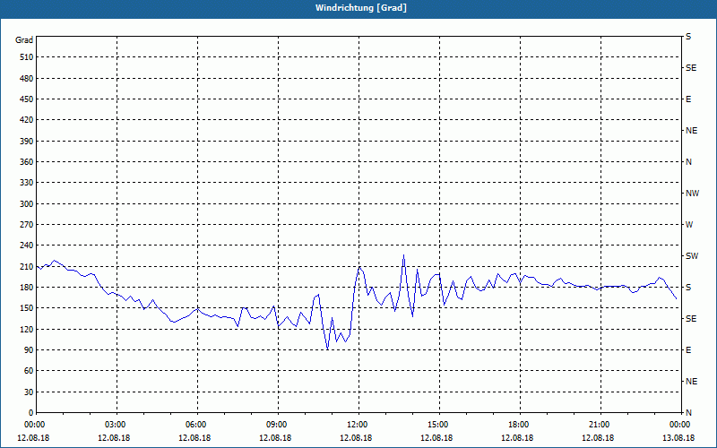Select the 06:00 time label
Image resolution: width=717 pixels, height=448 pixels.
(x=197, y=425)
